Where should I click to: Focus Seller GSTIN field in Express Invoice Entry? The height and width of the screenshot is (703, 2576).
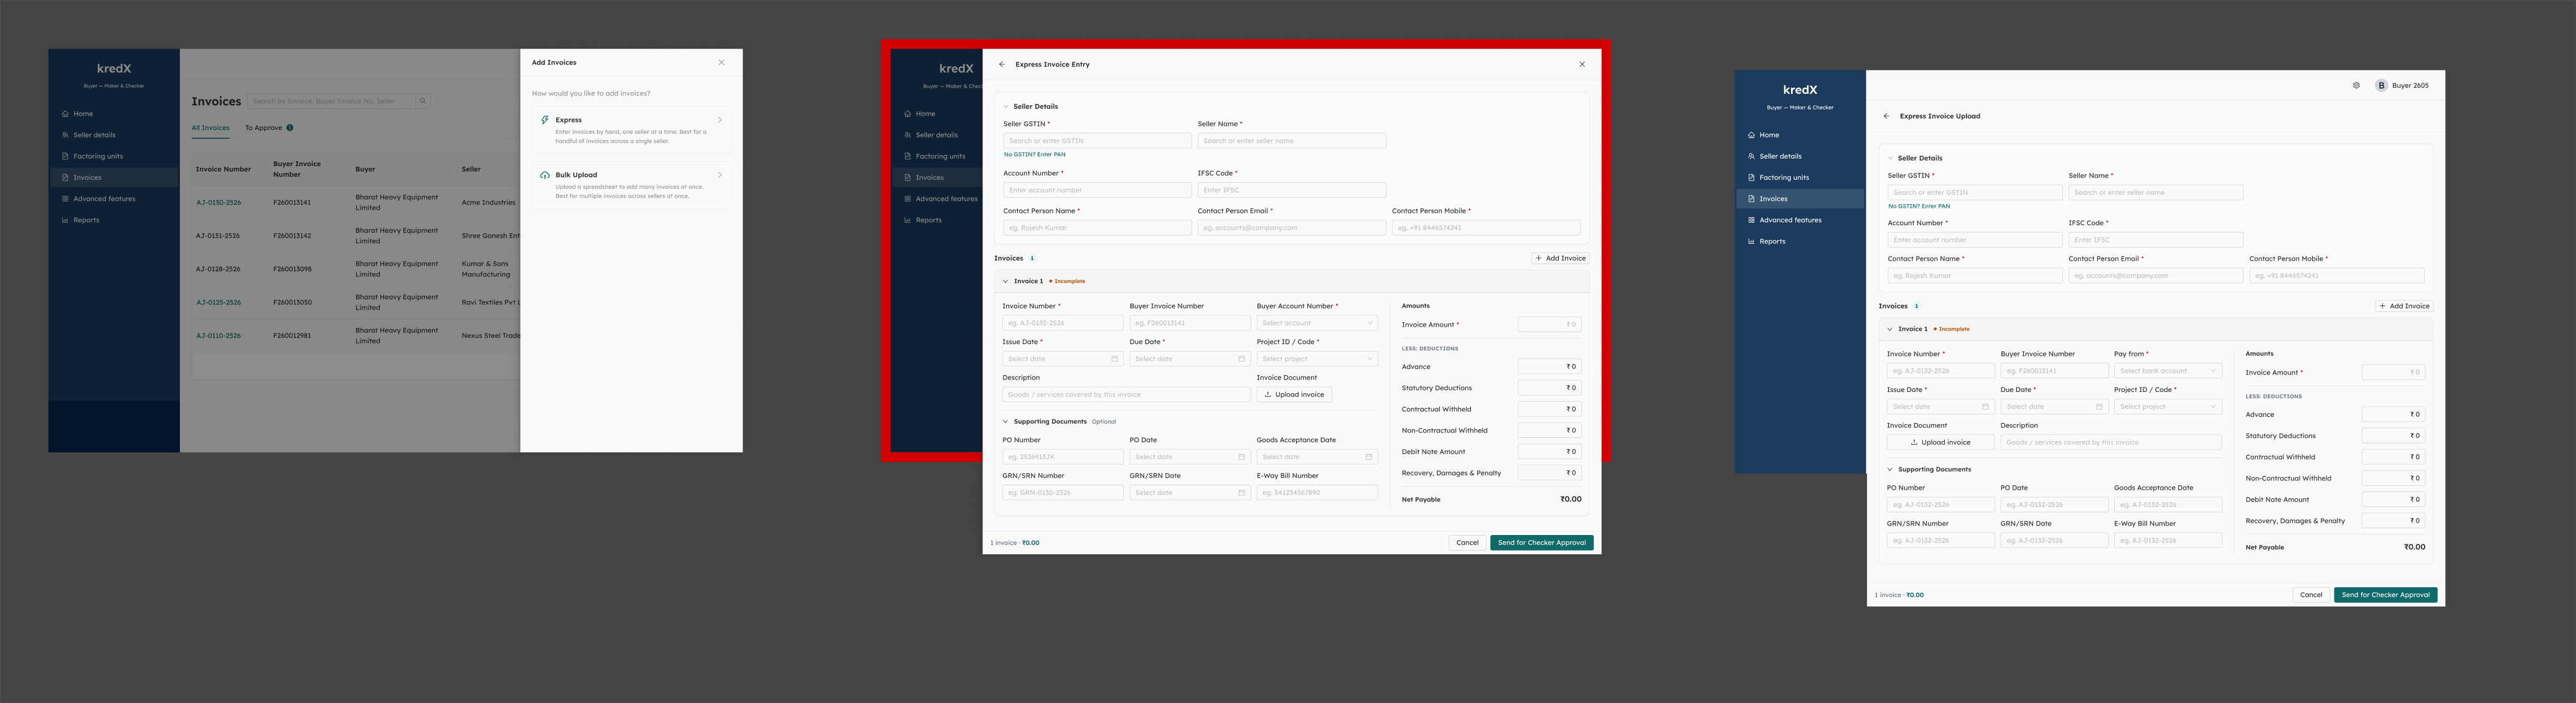click(1097, 141)
